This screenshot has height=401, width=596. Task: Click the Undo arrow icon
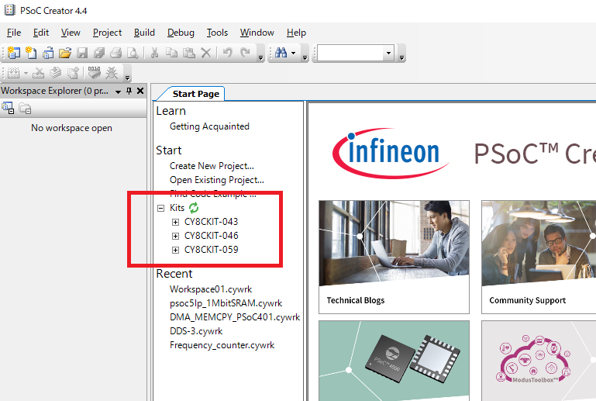228,52
